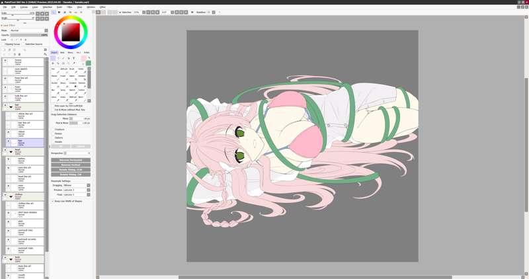The height and width of the screenshot is (279, 529).
Task: Select the AirBrush brush preset
Action: 65,71
